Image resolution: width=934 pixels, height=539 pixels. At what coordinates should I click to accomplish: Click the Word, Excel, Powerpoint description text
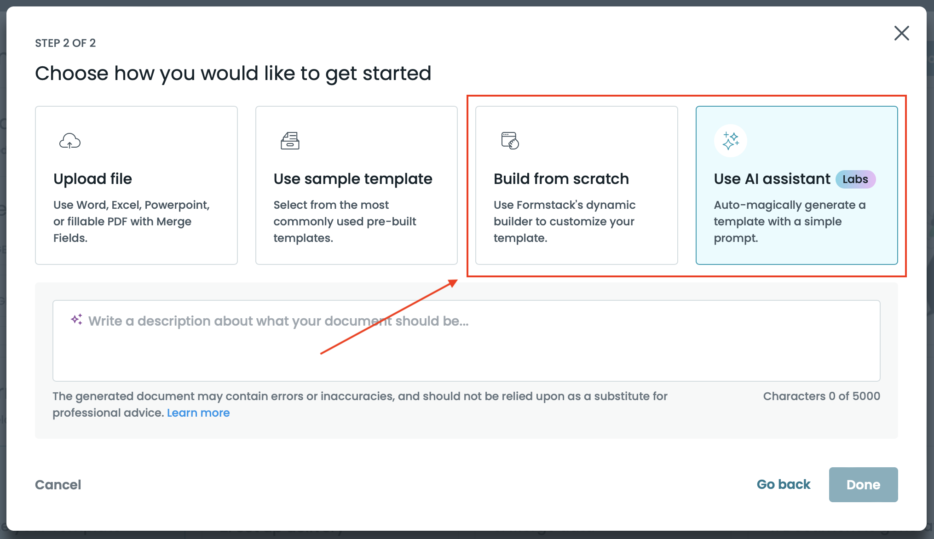click(x=131, y=221)
